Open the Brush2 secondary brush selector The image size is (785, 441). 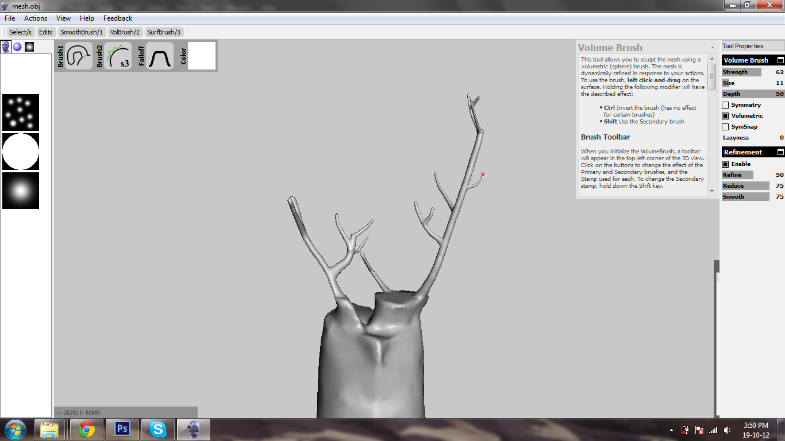coord(118,56)
